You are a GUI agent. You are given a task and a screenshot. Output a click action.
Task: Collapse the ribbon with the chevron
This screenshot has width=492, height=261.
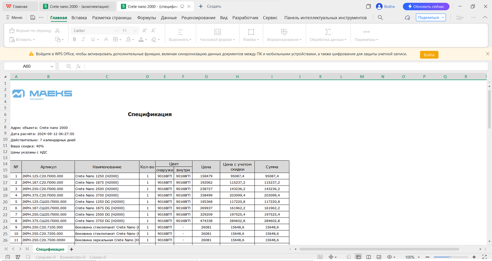tap(485, 18)
